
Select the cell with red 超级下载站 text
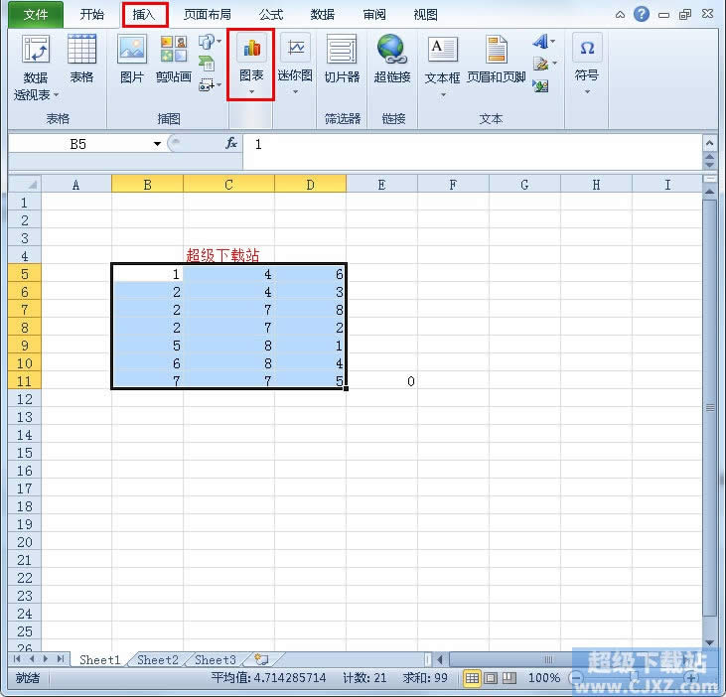[x=228, y=255]
